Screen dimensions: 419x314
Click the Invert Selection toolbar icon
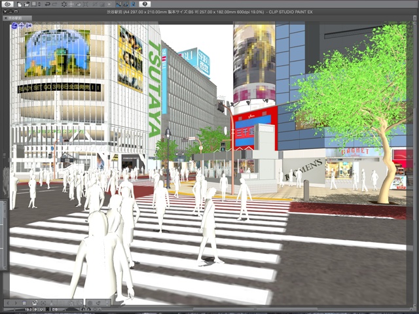[102, 5]
